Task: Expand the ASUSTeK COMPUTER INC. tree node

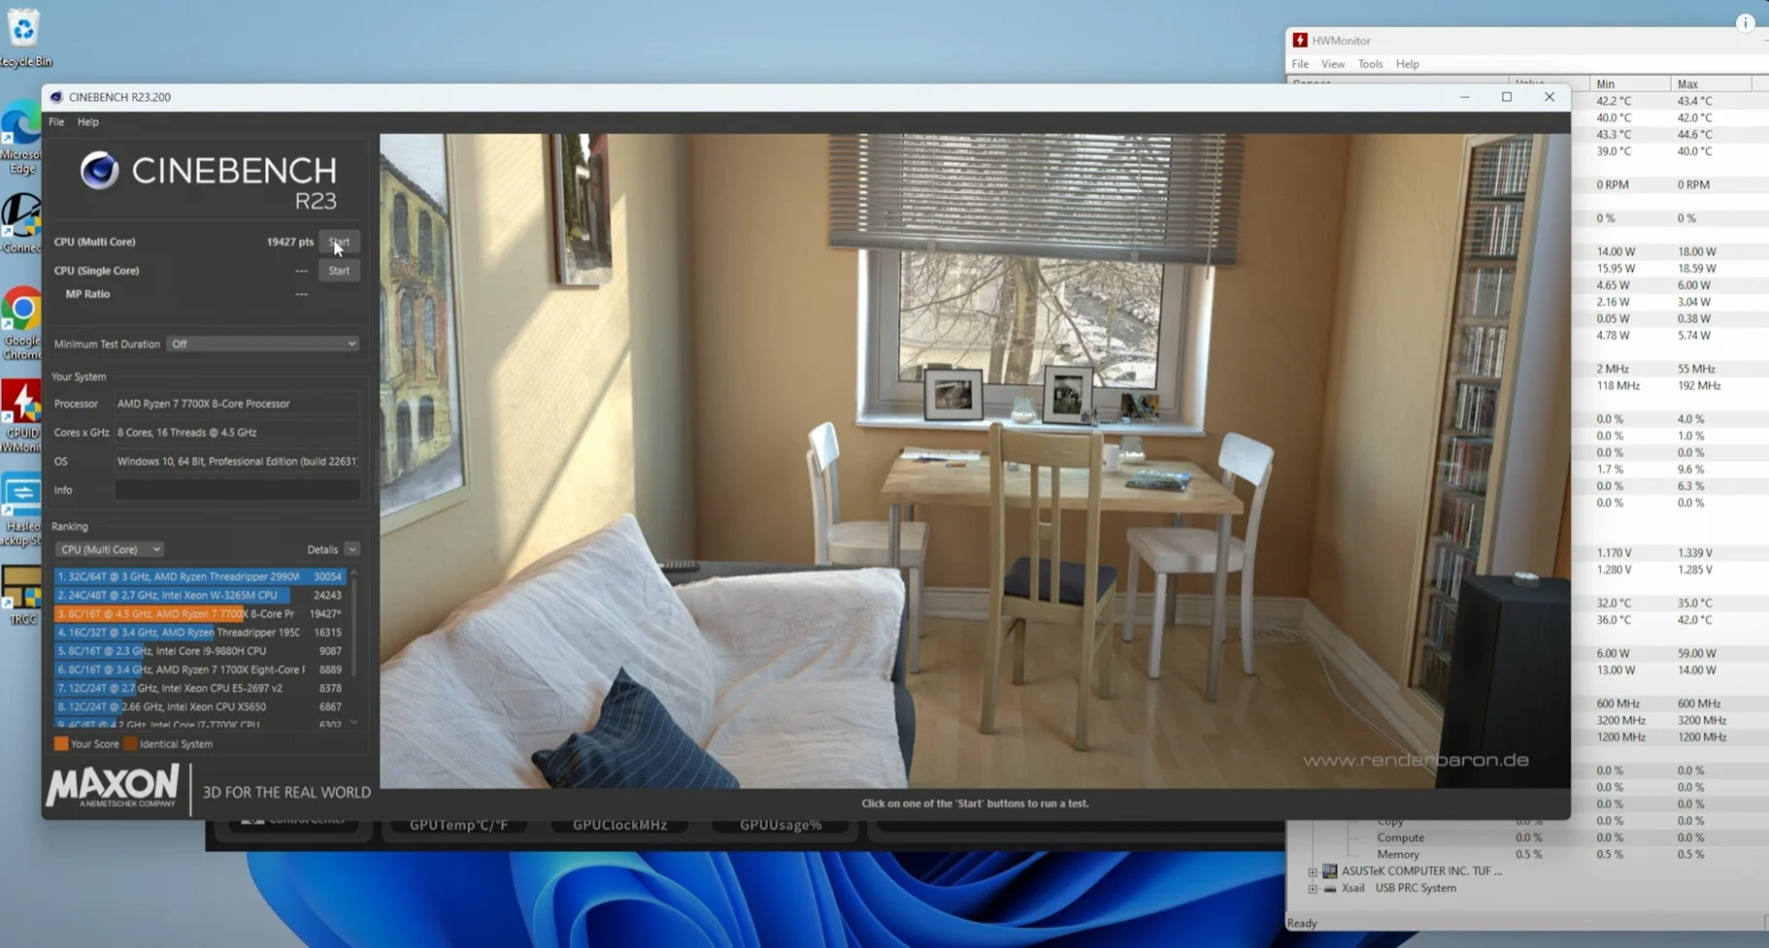Action: [x=1313, y=871]
